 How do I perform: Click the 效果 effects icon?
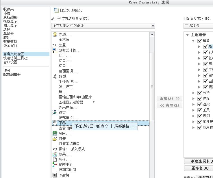55,154
